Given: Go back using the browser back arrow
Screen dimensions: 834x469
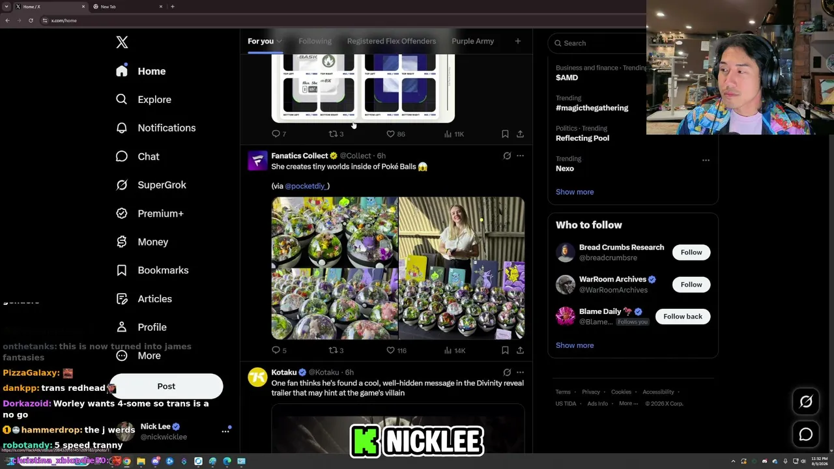Looking at the screenshot, I should pos(7,20).
